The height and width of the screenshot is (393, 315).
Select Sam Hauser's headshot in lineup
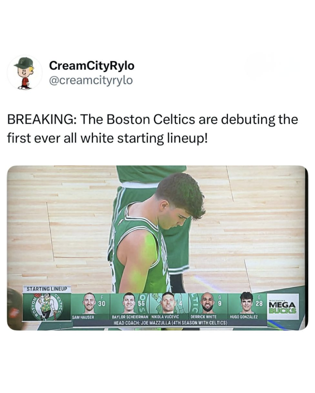pos(89,304)
